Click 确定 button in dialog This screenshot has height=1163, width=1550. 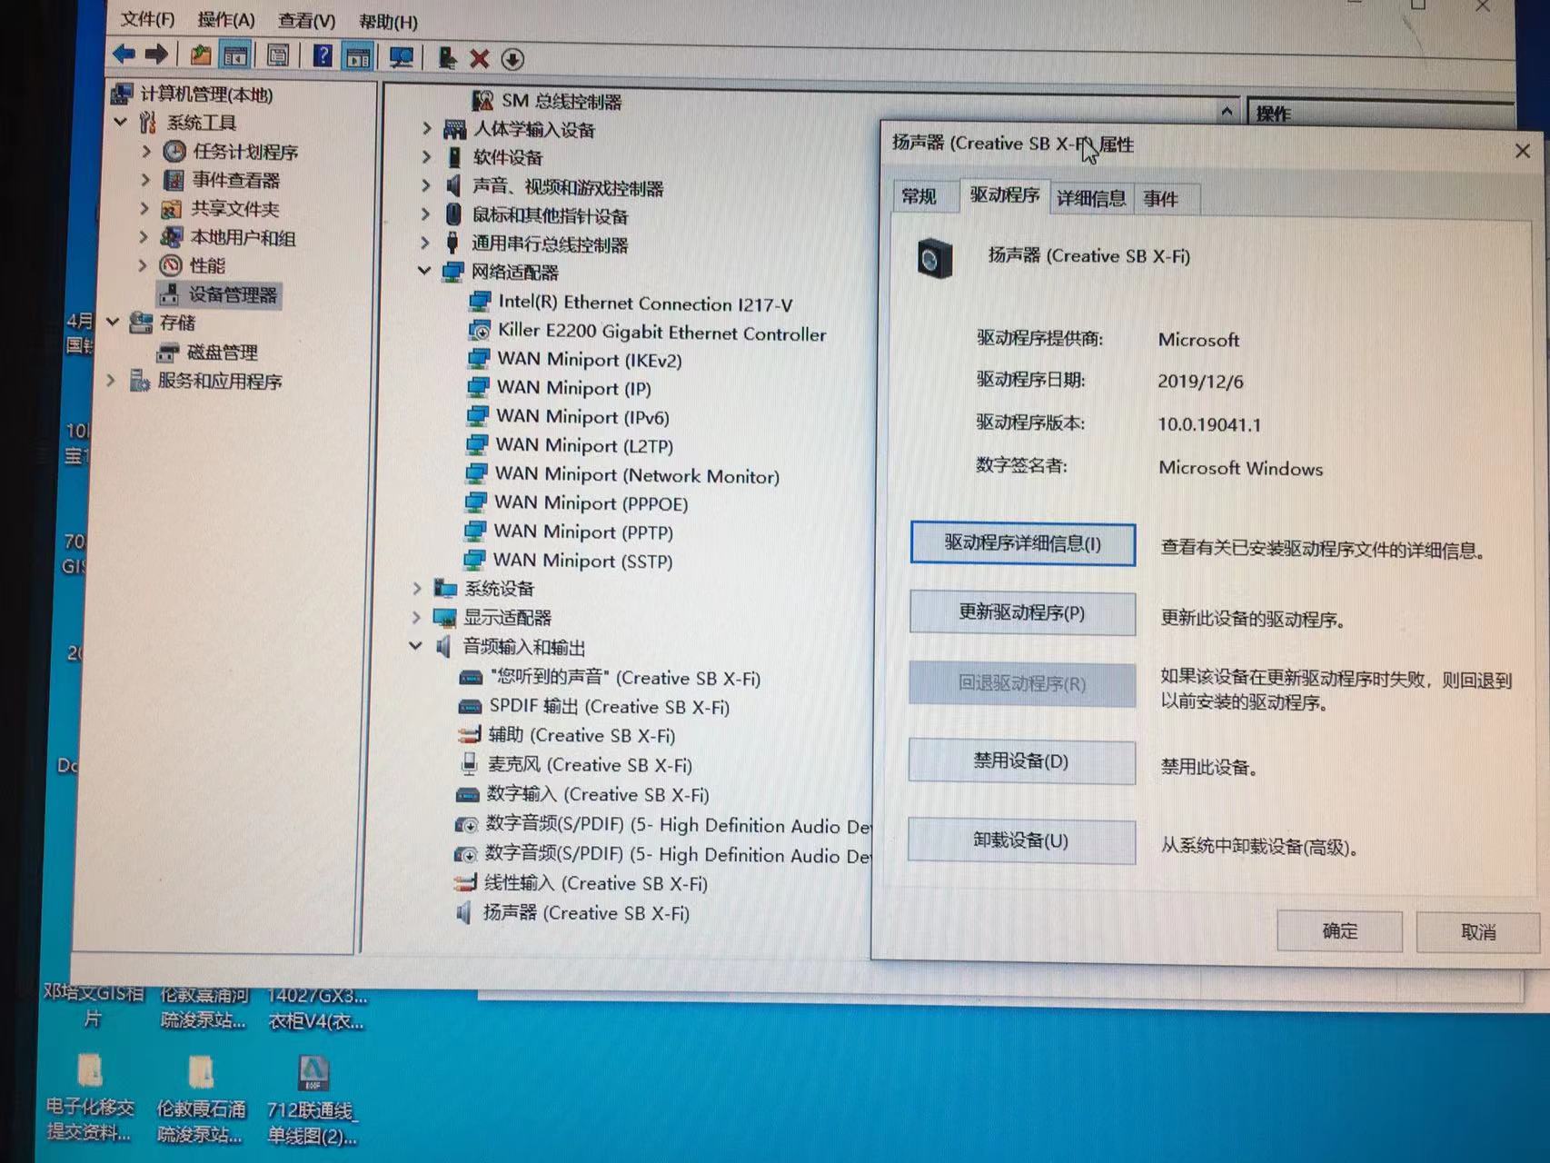click(1340, 931)
